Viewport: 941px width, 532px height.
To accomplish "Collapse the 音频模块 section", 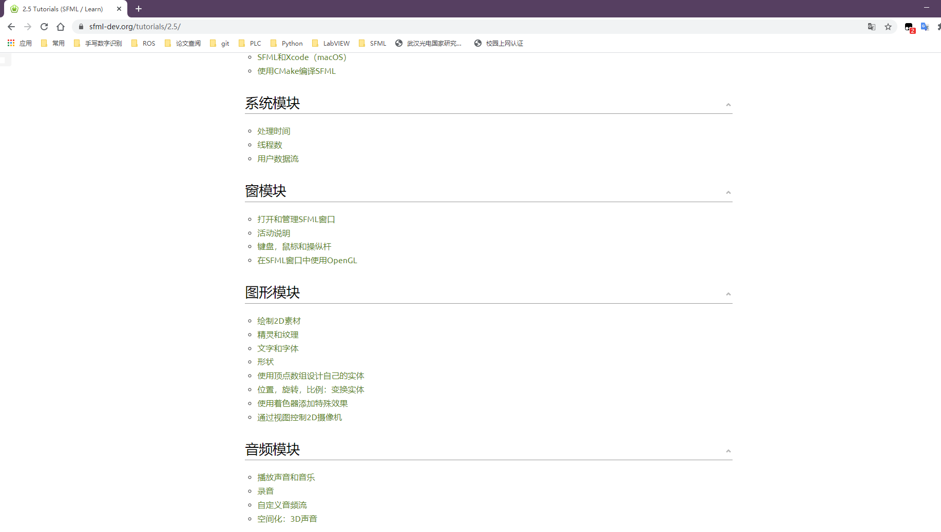I will point(728,451).
